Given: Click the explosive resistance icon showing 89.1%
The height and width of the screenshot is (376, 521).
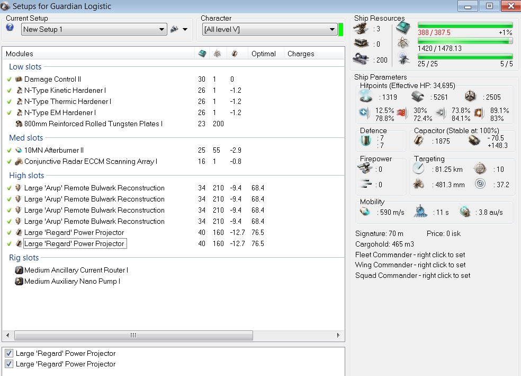Looking at the screenshot, I should pyautogui.click(x=479, y=113).
